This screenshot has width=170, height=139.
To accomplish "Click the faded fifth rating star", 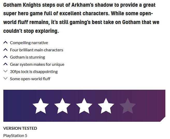I will (x=128, y=106).
